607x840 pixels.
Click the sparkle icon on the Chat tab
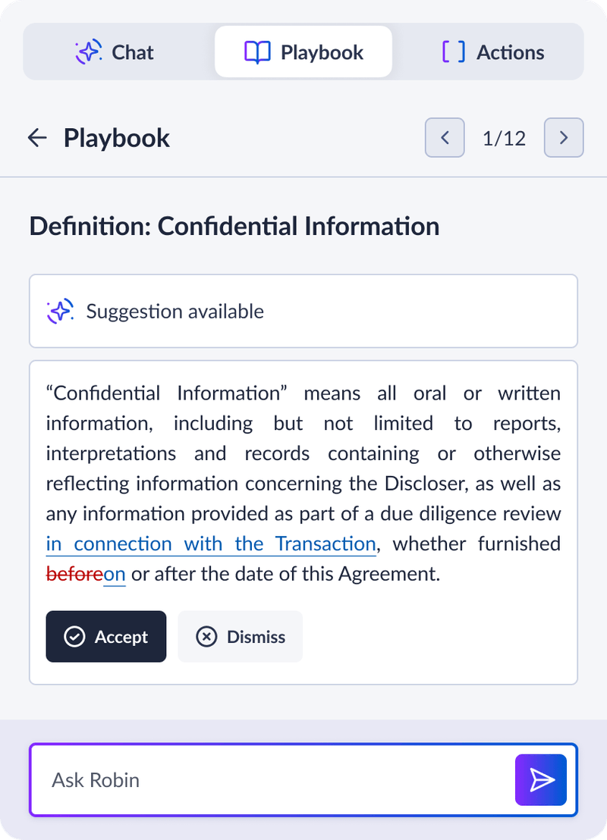pyautogui.click(x=88, y=52)
